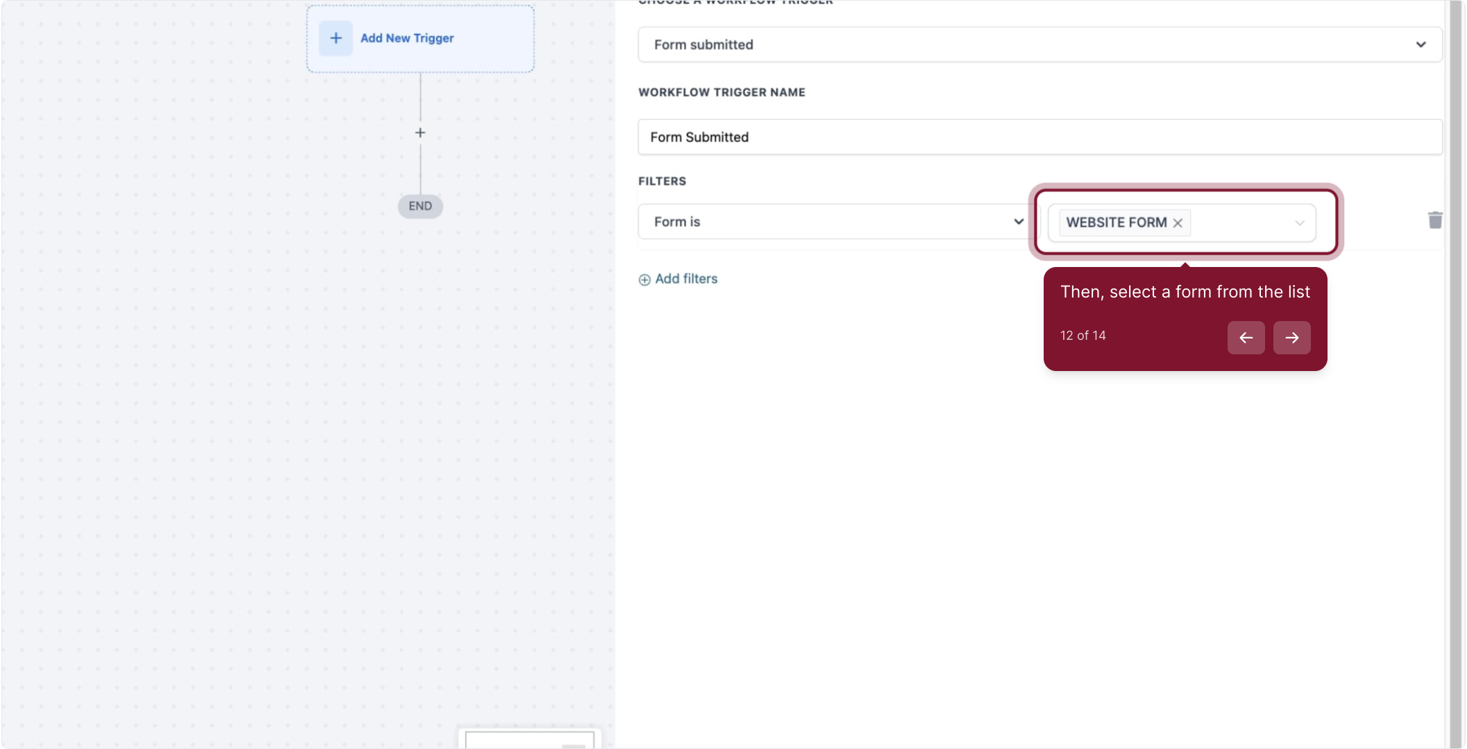Viewport: 1467px width, 749px height.
Task: Click the arrow on the 'Form is' selector
Action: coord(1018,222)
